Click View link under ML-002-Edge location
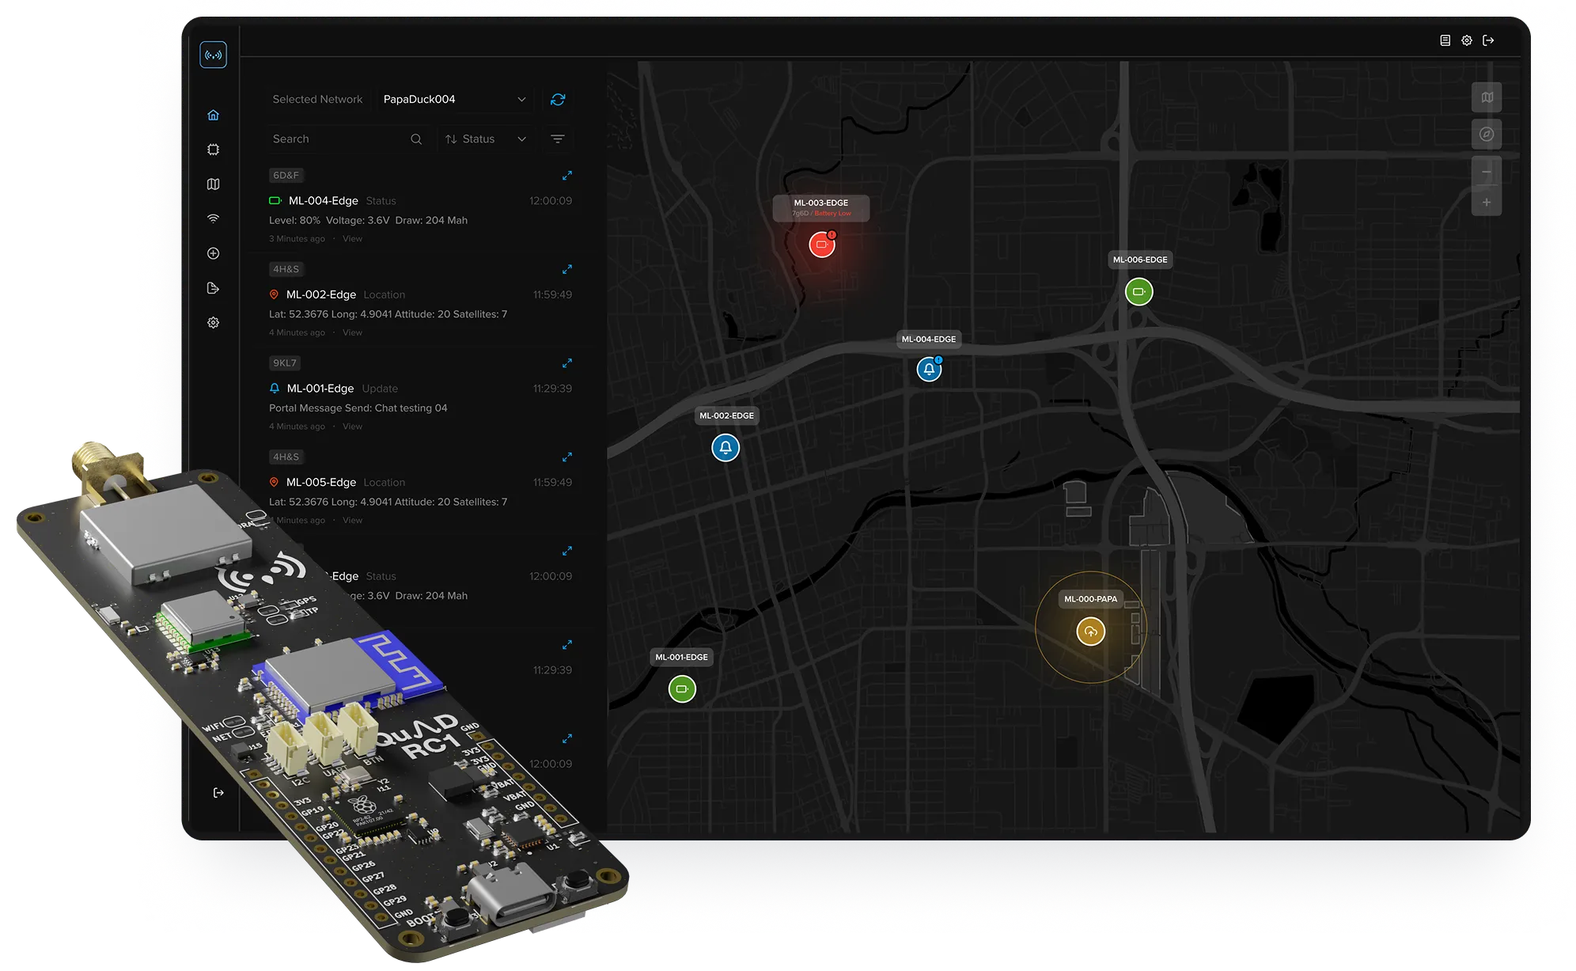Screen dimensions: 1576x971 352,332
